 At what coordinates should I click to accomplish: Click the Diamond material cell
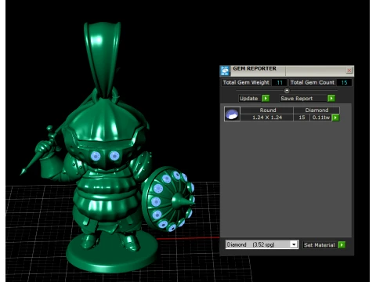[316, 110]
